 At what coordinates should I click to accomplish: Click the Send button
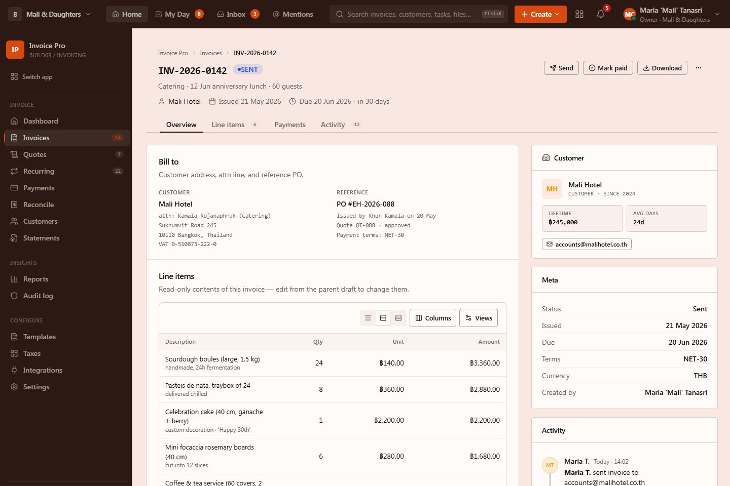562,68
